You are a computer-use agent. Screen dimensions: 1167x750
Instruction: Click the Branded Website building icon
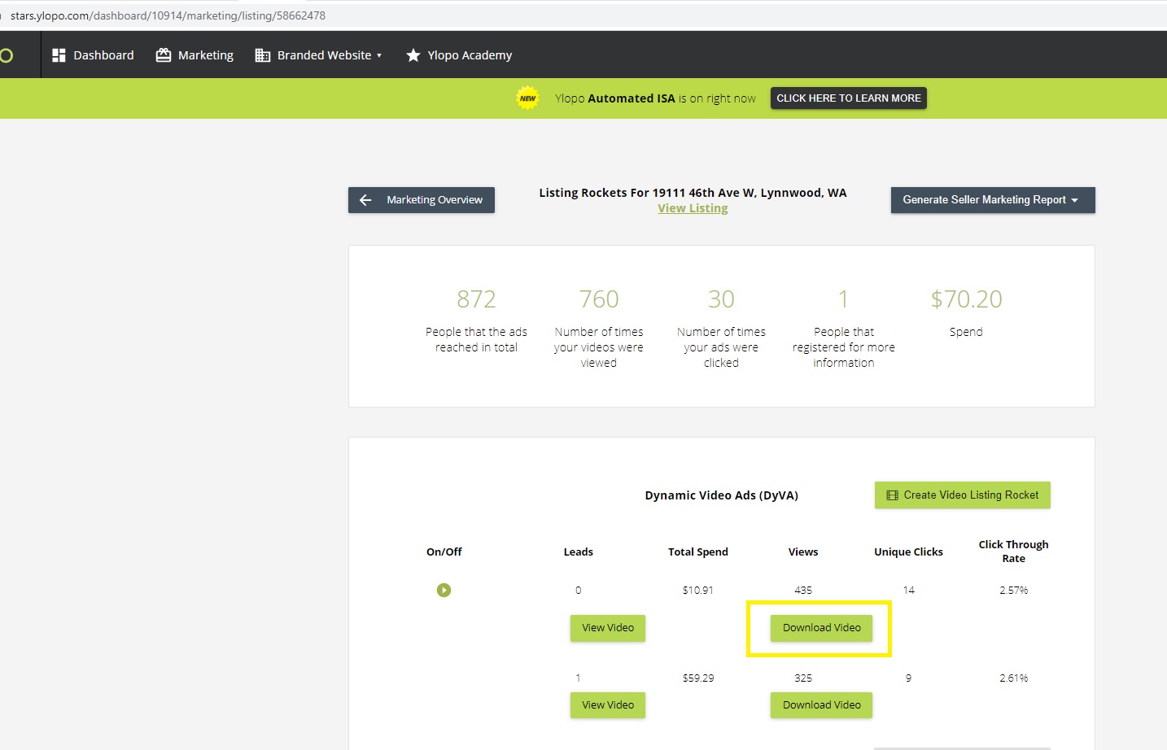coord(262,55)
